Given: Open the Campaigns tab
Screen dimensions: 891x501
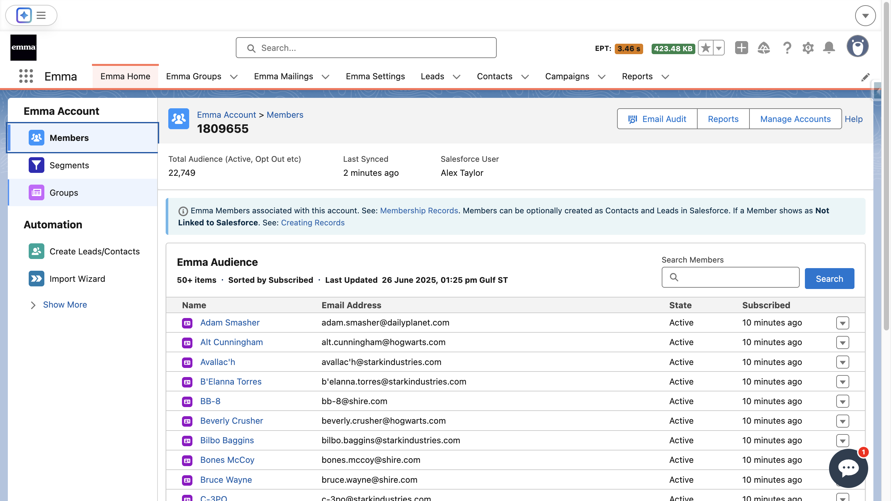Looking at the screenshot, I should coord(567,76).
